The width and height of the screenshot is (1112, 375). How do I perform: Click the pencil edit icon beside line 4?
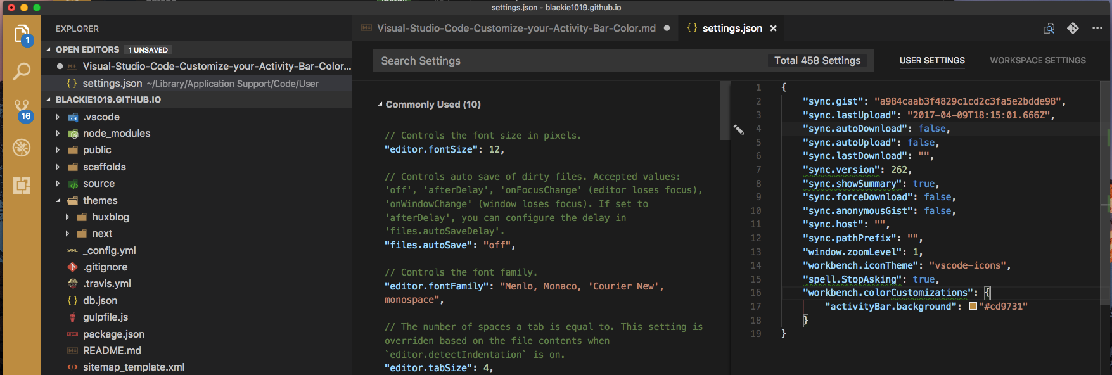pos(739,129)
